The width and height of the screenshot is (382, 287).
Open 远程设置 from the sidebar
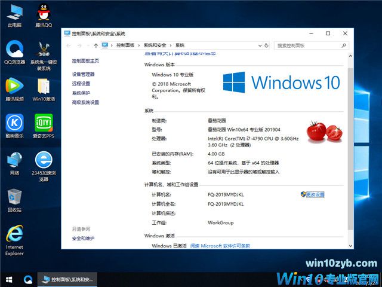click(x=81, y=84)
